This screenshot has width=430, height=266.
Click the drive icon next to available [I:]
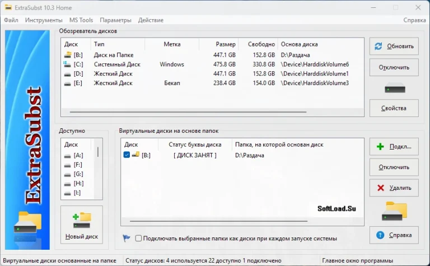pyautogui.click(x=67, y=193)
